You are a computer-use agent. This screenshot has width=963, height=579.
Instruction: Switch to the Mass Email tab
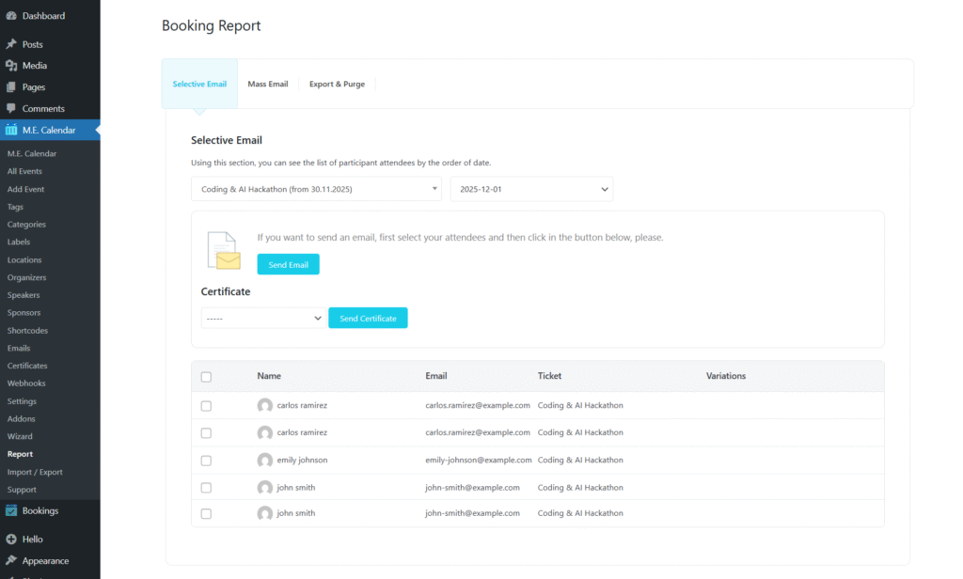(267, 84)
